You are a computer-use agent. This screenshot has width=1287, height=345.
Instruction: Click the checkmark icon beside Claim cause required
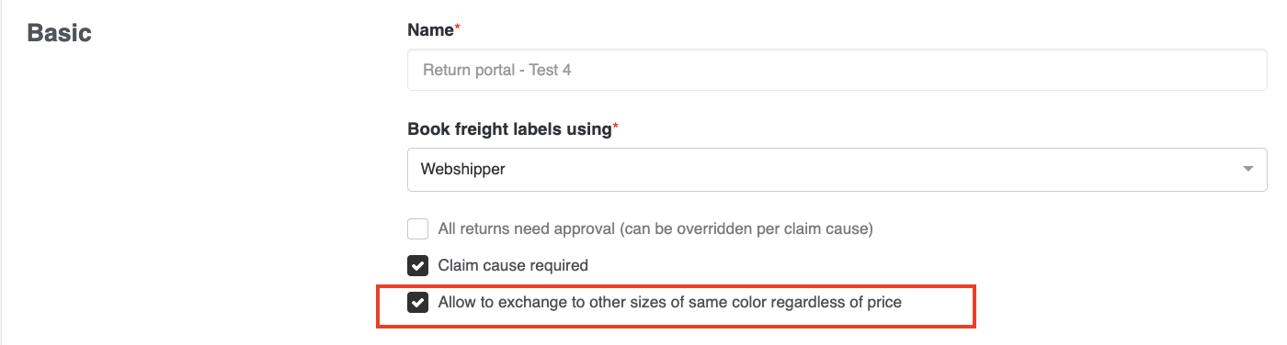pyautogui.click(x=418, y=266)
